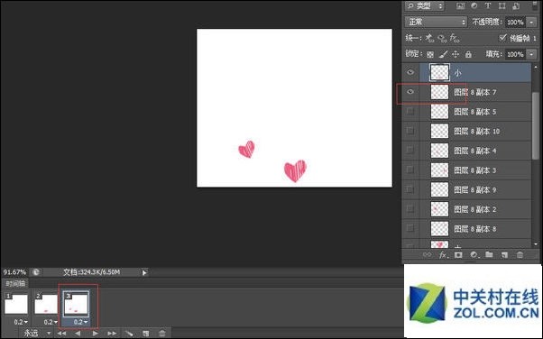Select animation frame 1 thumbnail
The width and height of the screenshot is (543, 339).
click(x=16, y=304)
